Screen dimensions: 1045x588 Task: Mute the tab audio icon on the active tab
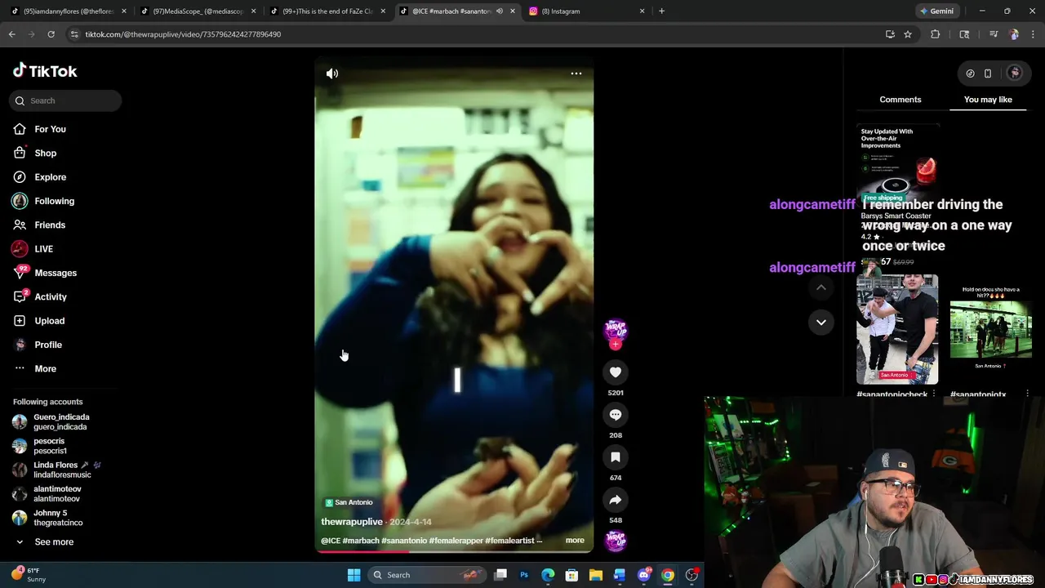pyautogui.click(x=500, y=11)
